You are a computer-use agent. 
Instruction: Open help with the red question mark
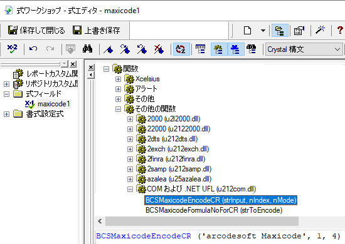[x=340, y=30]
